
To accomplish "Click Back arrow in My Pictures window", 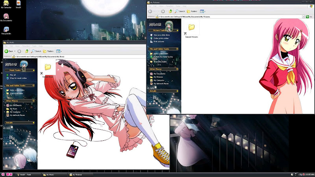I will pos(150,11).
